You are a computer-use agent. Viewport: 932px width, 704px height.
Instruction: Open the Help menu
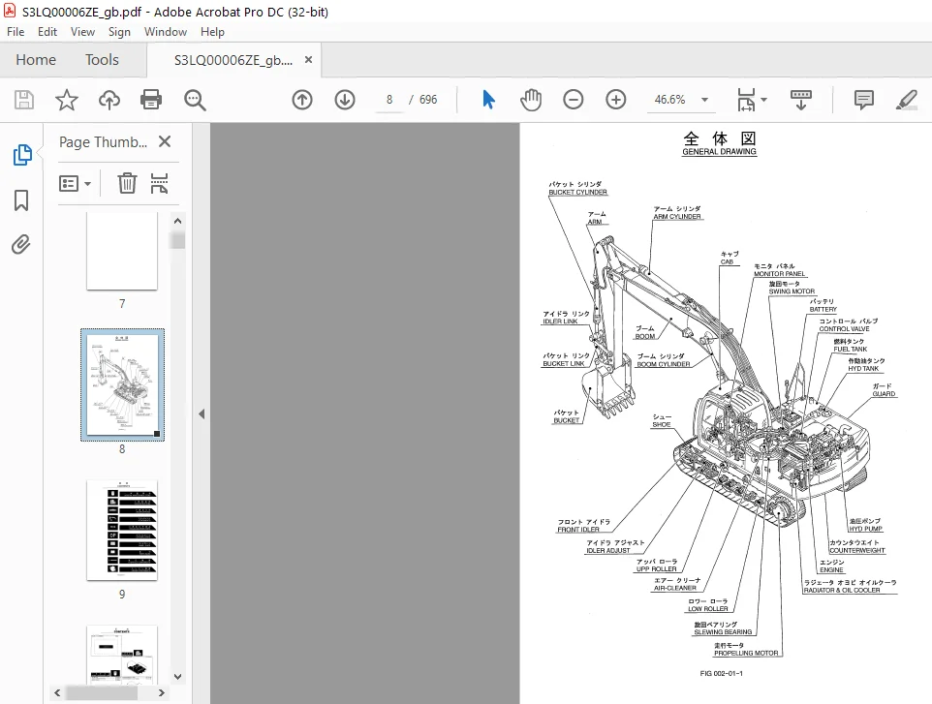[x=212, y=32]
